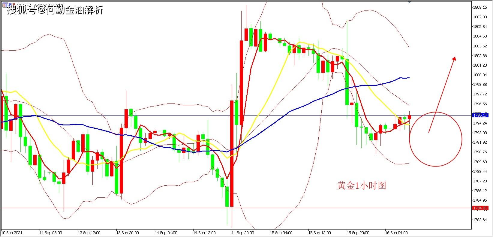493x237 pixels.
Task: Click the 14 Sep 12:00 time label
Action: [204, 232]
